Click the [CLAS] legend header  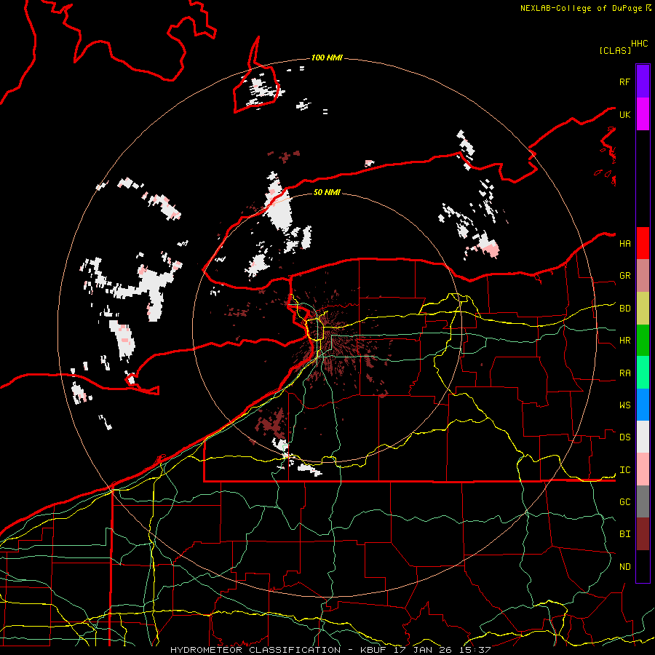pyautogui.click(x=615, y=50)
